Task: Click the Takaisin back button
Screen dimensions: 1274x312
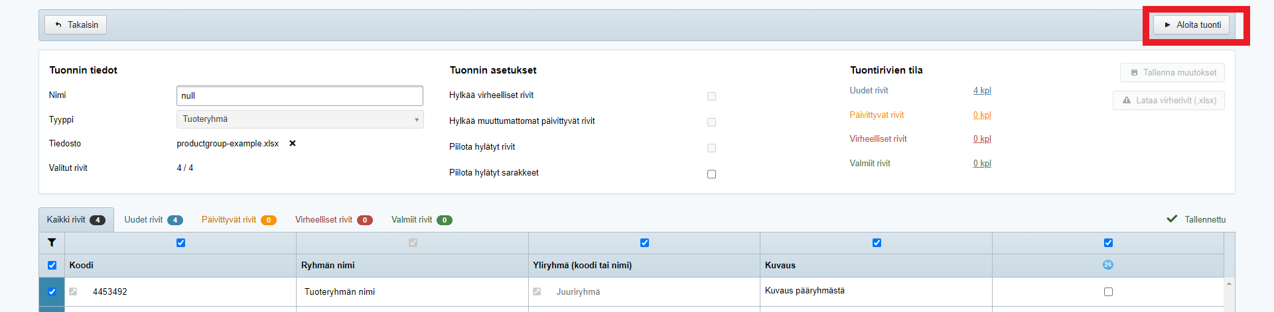Action: pyautogui.click(x=76, y=25)
